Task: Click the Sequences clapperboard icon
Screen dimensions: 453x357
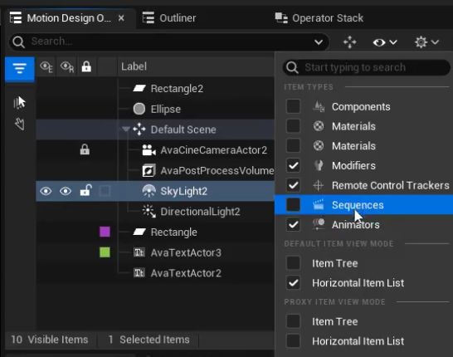Action: tap(318, 205)
